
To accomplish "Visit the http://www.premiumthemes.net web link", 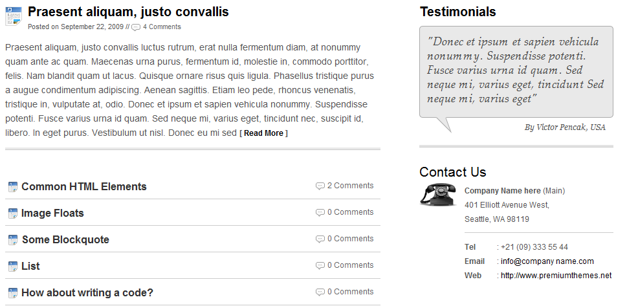I will coord(556,275).
